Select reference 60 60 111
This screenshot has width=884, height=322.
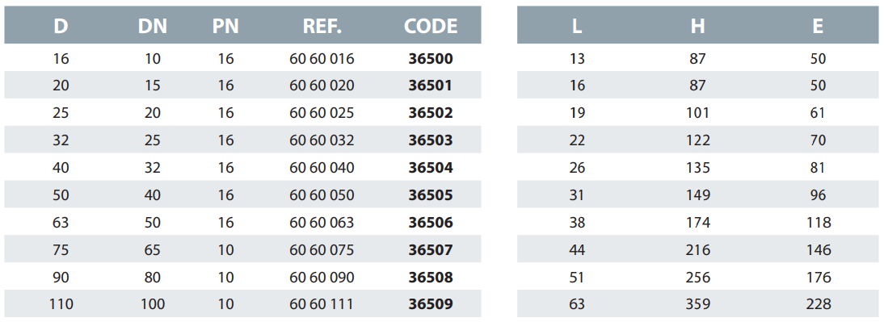point(322,304)
